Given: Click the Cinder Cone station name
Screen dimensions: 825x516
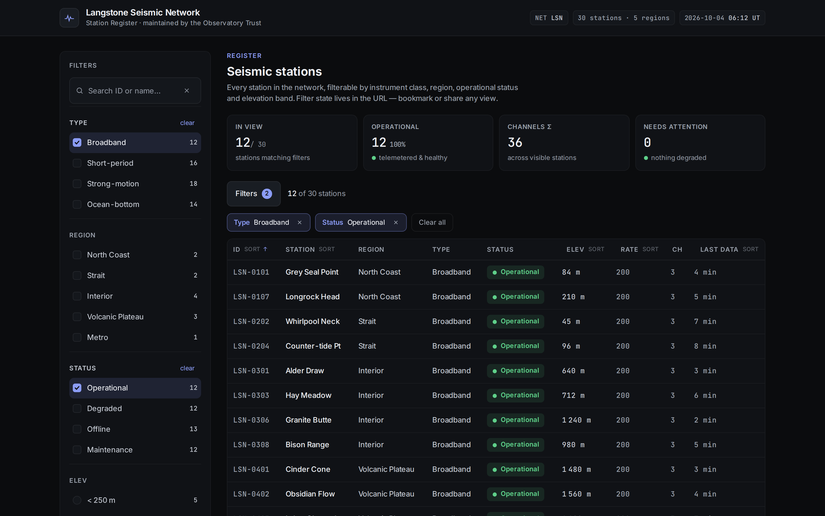Looking at the screenshot, I should (x=307, y=470).
